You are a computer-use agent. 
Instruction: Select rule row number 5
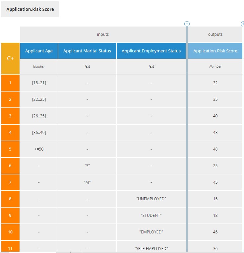point(10,149)
